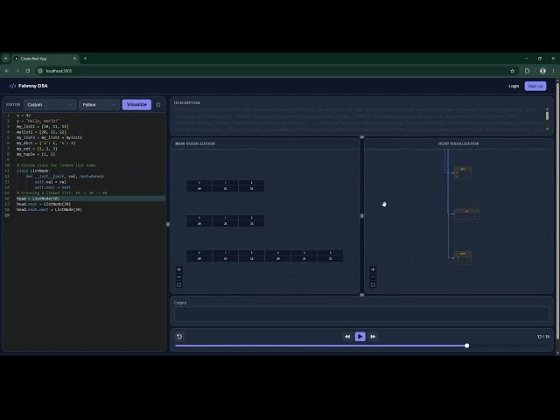Image resolution: width=560 pixels, height=420 pixels.
Task: Click the Output text area
Action: (x=361, y=314)
